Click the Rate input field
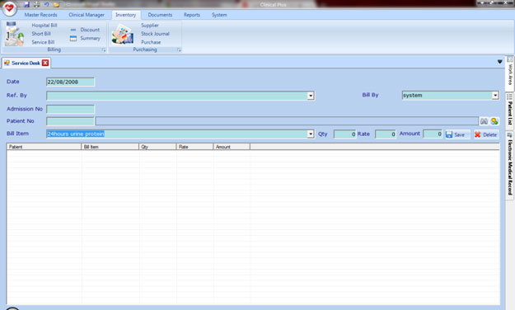Viewport: 515px width, 310px height. click(386, 134)
